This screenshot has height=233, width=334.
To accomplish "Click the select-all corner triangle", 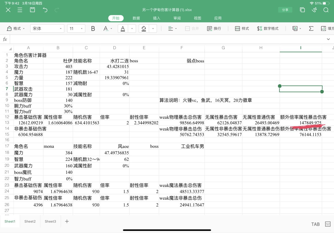I will [x=10, y=49].
